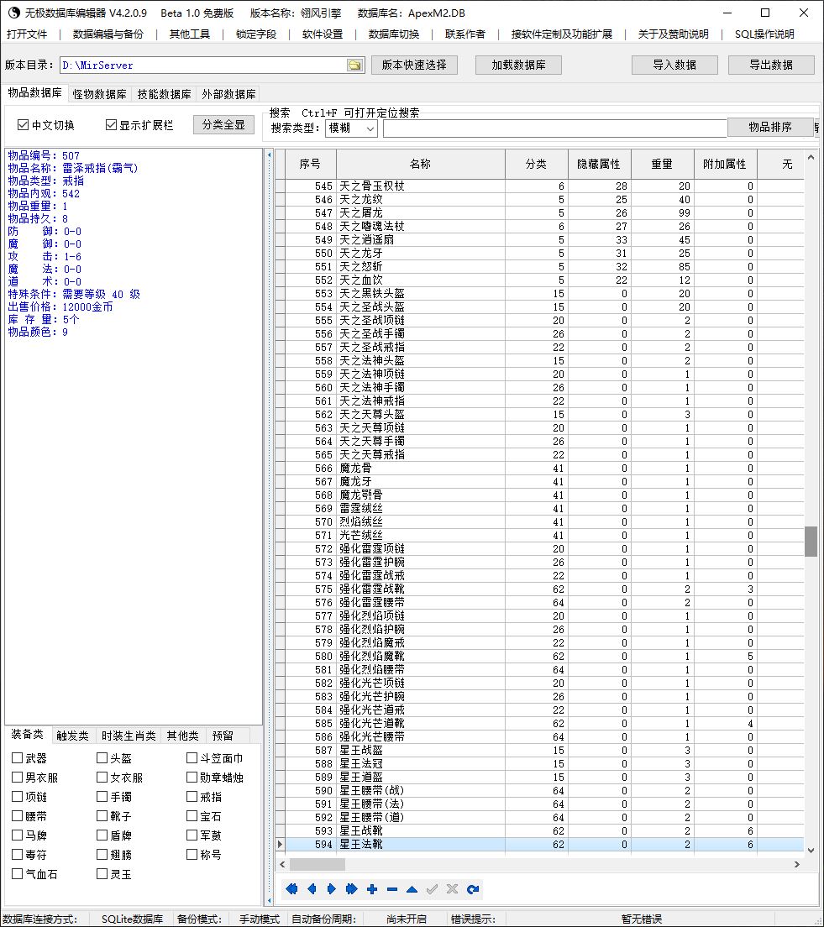The height and width of the screenshot is (927, 824).
Task: Check the 项链 category box
Action: [17, 796]
